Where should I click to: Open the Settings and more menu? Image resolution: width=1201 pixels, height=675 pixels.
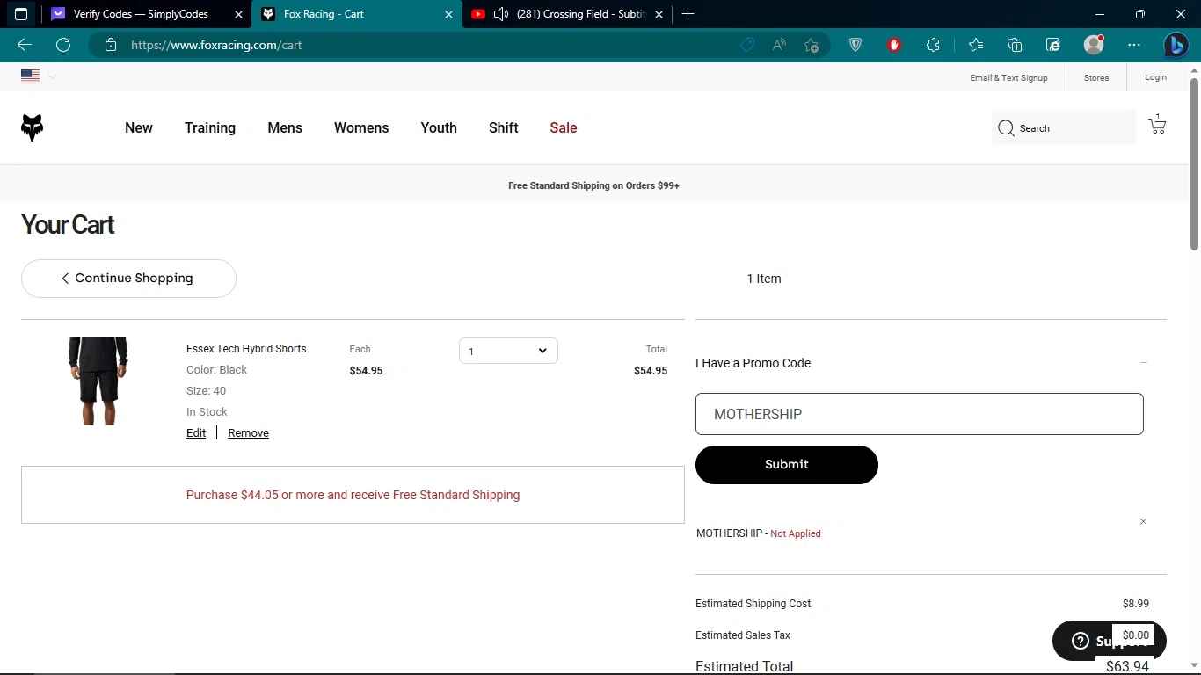(1134, 45)
